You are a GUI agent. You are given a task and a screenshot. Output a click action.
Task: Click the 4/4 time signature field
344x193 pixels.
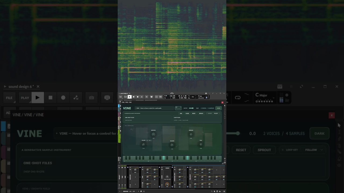[x=174, y=98]
